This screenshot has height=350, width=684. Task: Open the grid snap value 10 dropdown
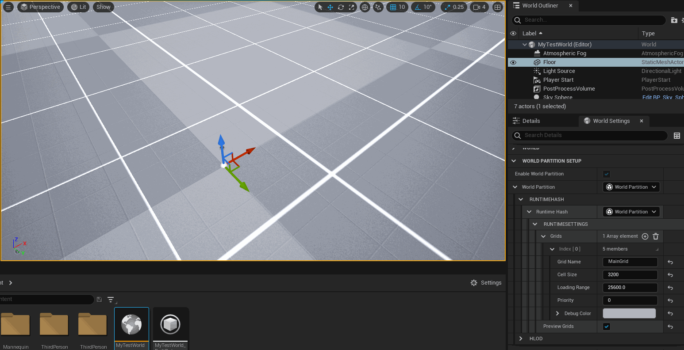pos(402,7)
